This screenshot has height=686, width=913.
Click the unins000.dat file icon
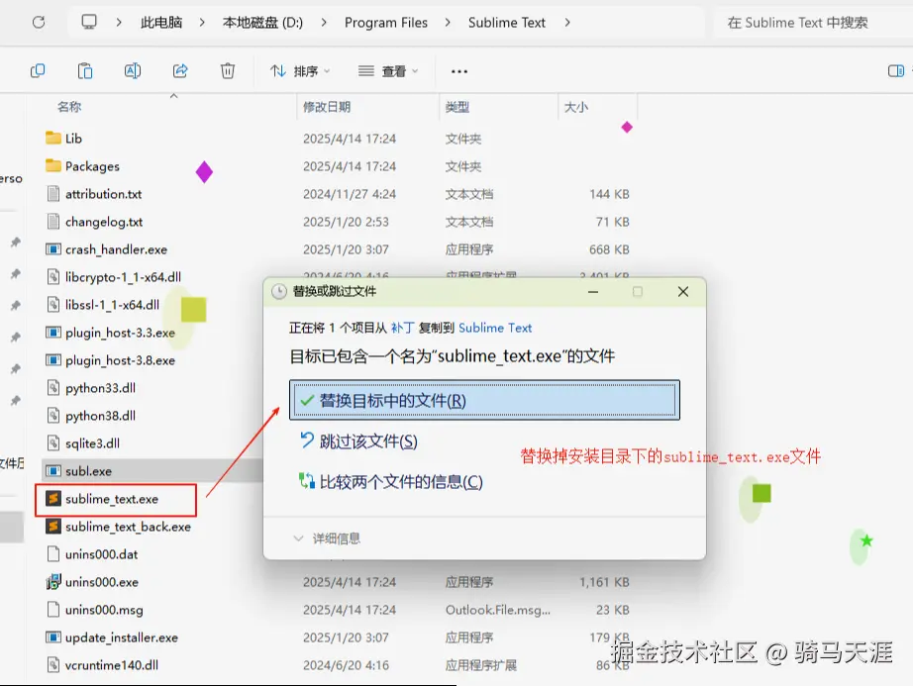click(x=53, y=554)
